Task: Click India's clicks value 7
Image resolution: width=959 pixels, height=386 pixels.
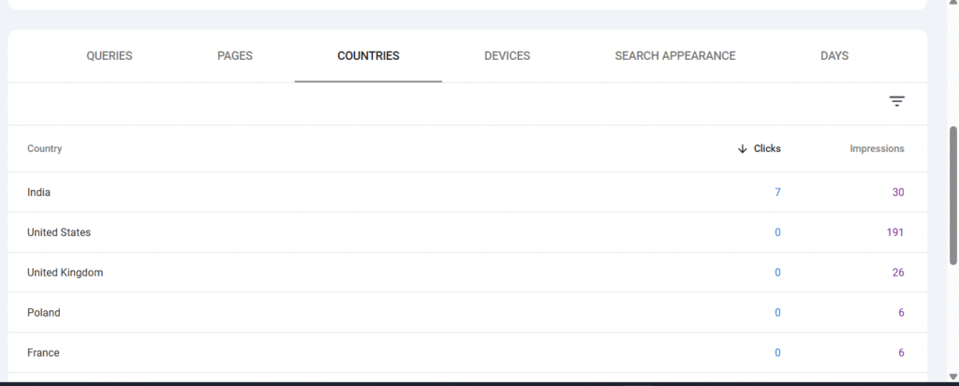Action: [776, 192]
